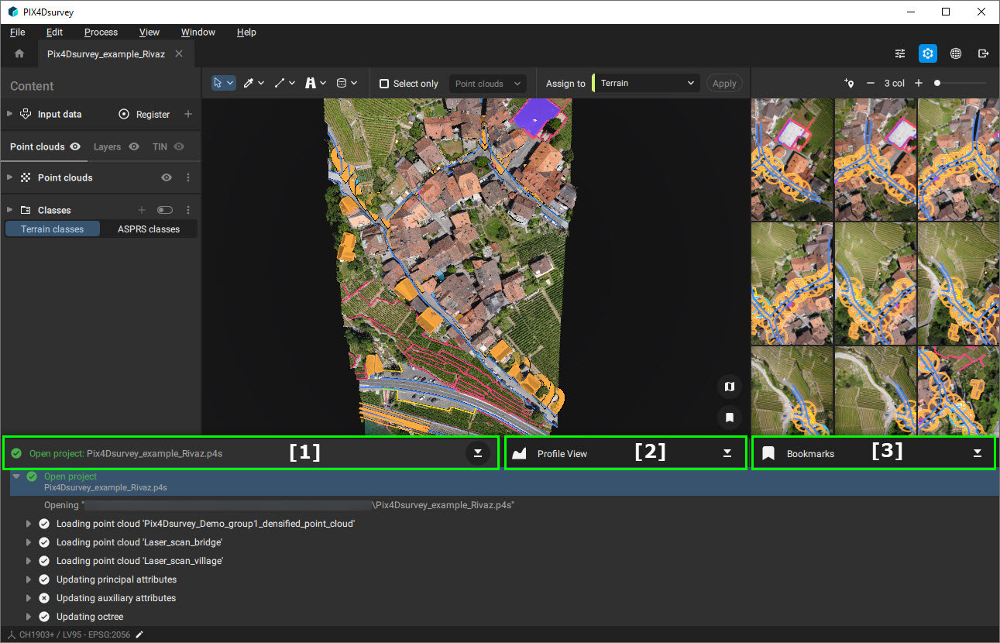The height and width of the screenshot is (643, 1000).
Task: Select Terrain classes option
Action: pos(53,229)
